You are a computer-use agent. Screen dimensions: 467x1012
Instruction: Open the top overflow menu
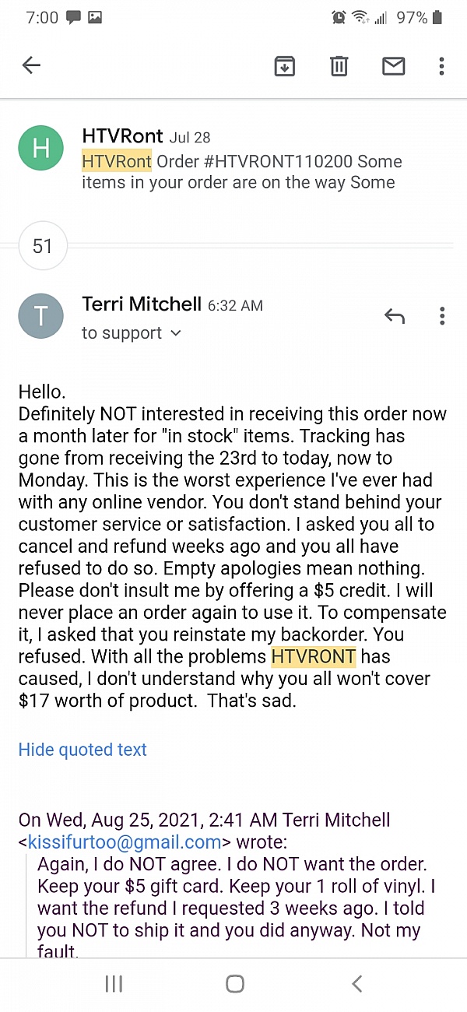coord(441,66)
